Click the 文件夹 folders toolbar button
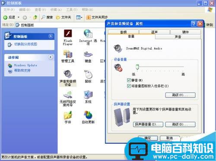Viewport: 216px width, 161px height. tap(64, 17)
